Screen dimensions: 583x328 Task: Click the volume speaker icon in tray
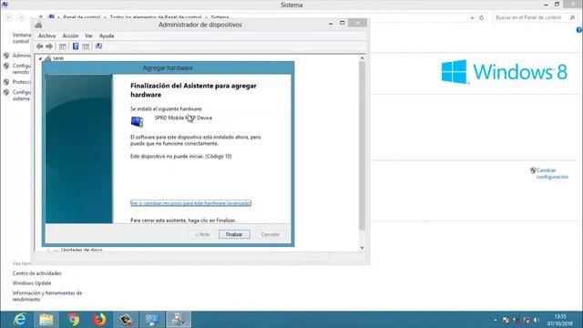537,320
